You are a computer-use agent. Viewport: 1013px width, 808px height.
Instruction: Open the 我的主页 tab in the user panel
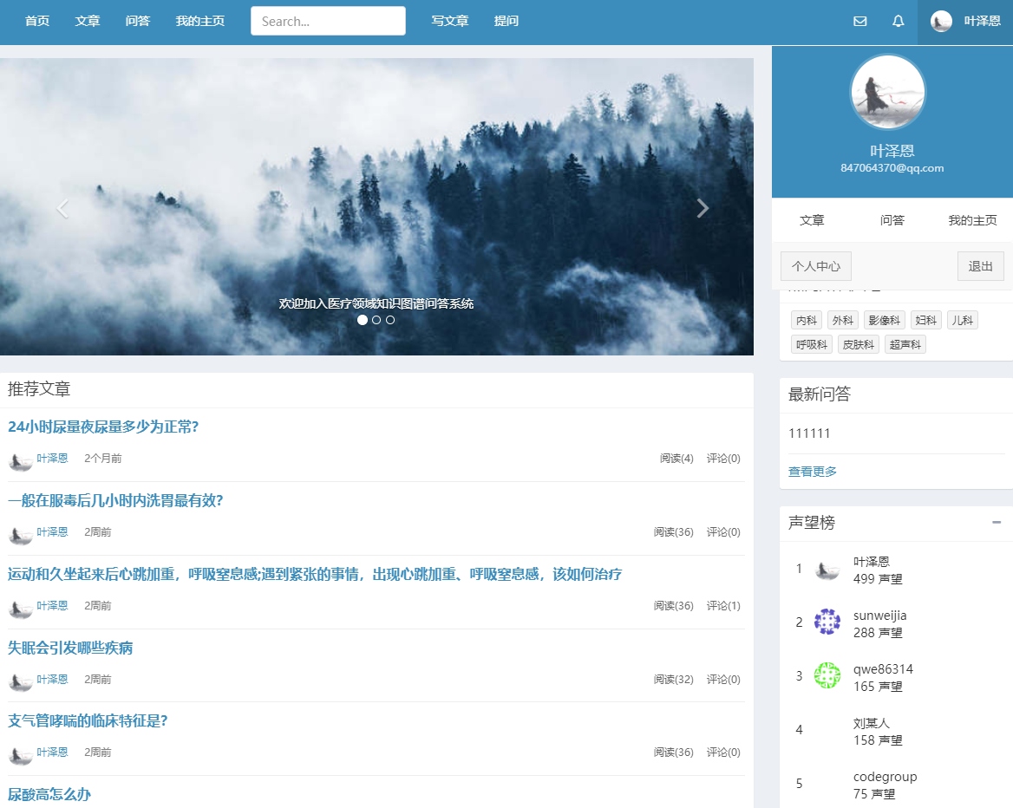pyautogui.click(x=972, y=220)
